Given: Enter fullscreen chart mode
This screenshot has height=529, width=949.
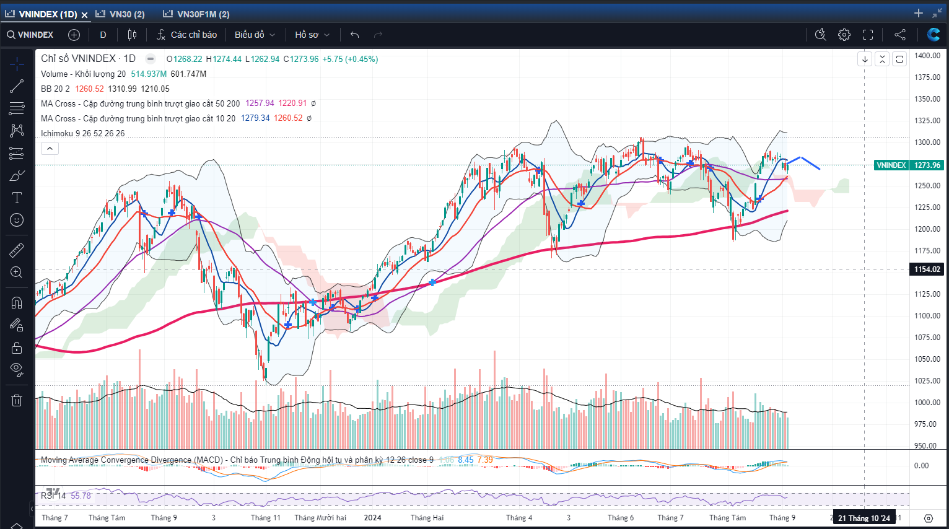Looking at the screenshot, I should tap(868, 35).
